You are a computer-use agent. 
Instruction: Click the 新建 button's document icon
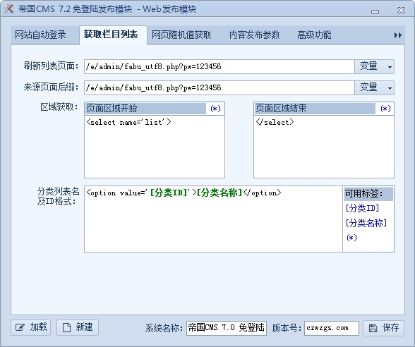(66, 328)
